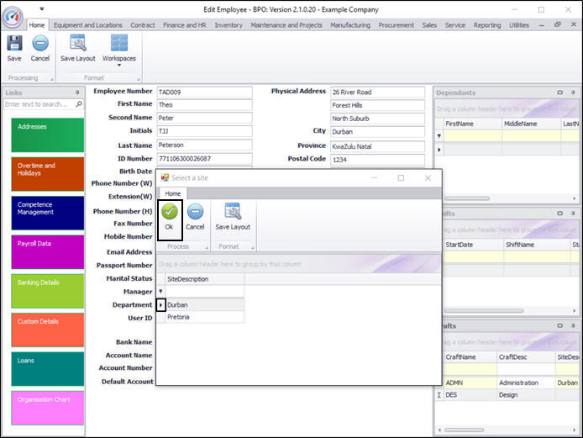Image resolution: width=583 pixels, height=438 pixels.
Task: Click the 26 River Road address field
Action: tap(377, 92)
